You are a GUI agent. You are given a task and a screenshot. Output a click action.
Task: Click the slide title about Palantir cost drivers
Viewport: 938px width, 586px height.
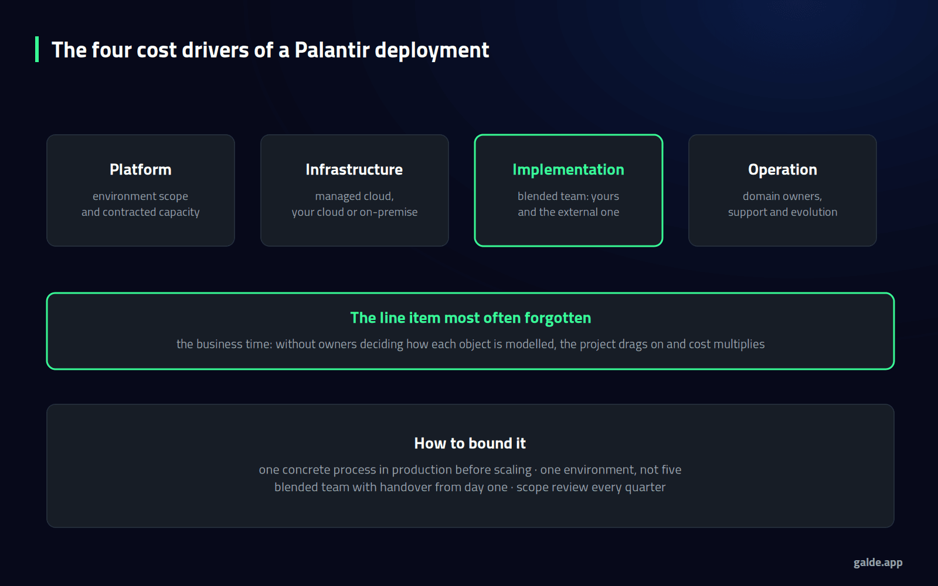[x=270, y=50]
